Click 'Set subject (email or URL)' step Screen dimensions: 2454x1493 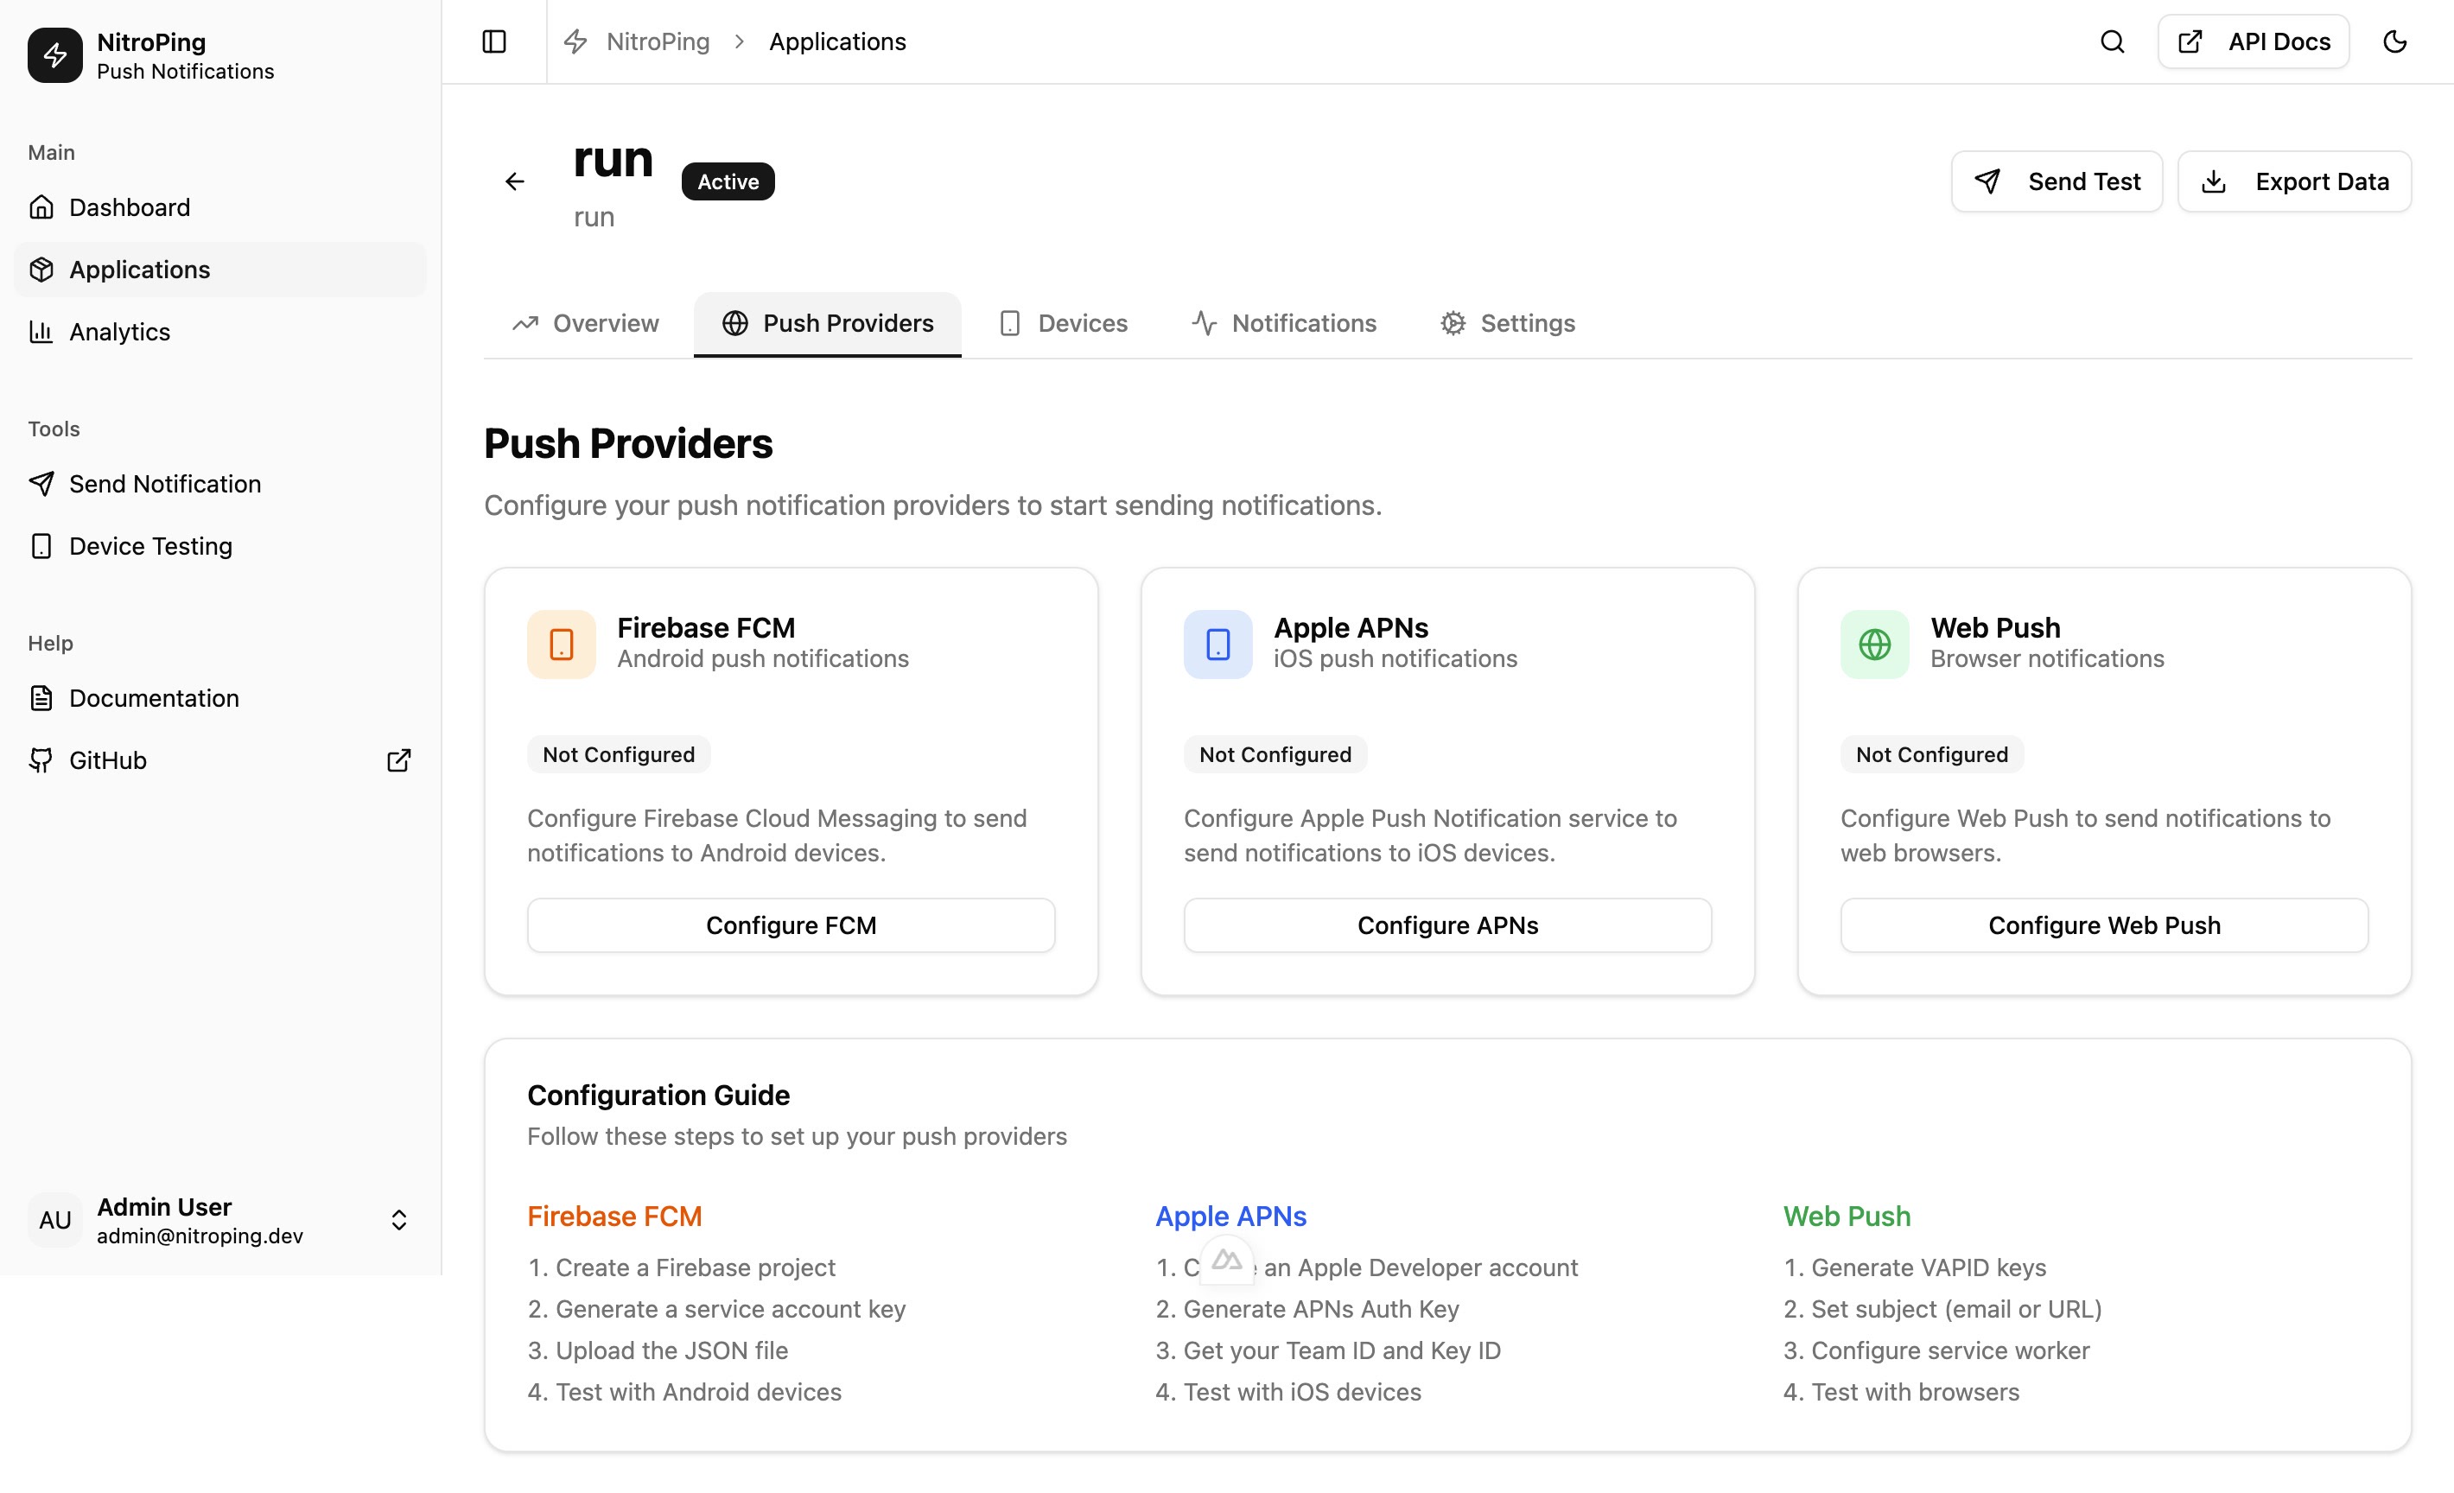tap(1943, 1309)
